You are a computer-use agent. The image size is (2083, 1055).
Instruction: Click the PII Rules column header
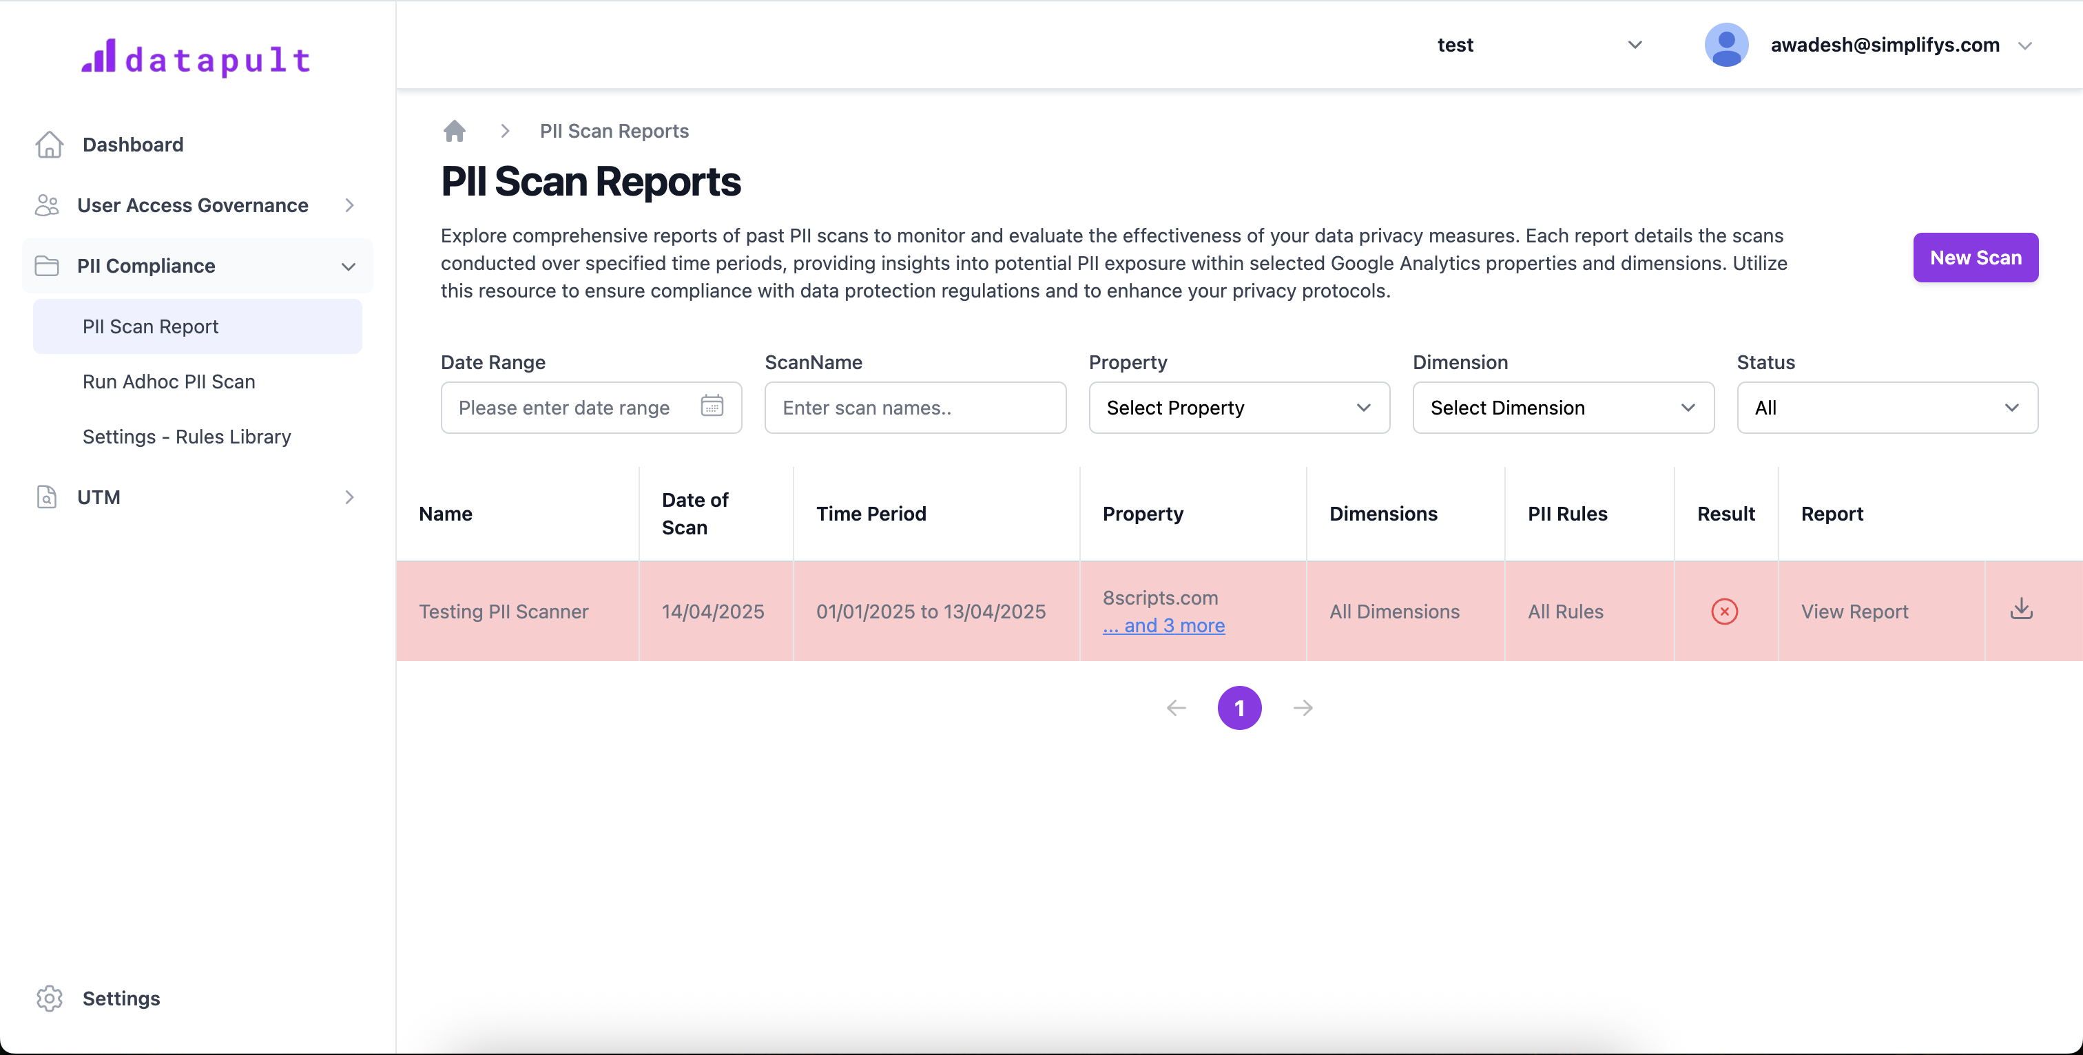1567,514
